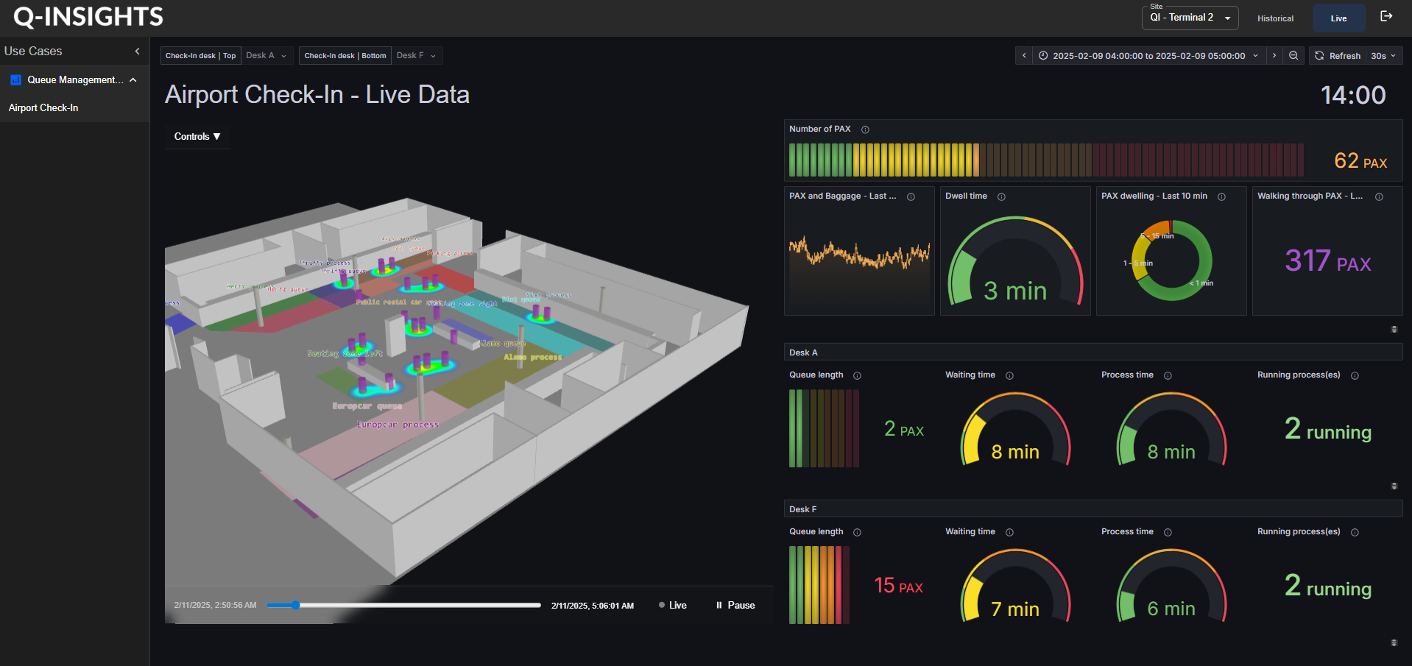Screen dimensions: 1412x666
Task: Collapse the Use Cases sidebar
Action: click(x=137, y=52)
